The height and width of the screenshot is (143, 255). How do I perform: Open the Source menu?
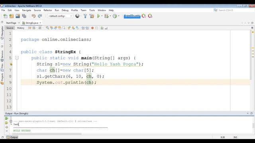coord(37,10)
